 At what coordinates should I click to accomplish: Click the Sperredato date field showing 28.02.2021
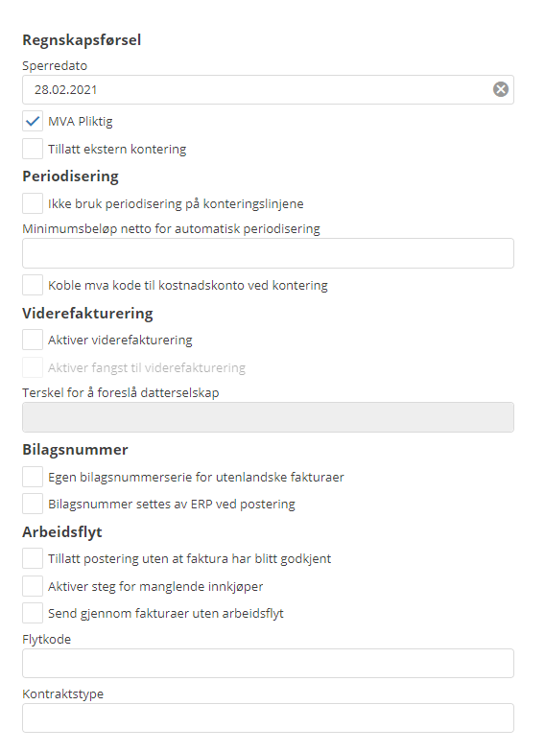(x=268, y=90)
